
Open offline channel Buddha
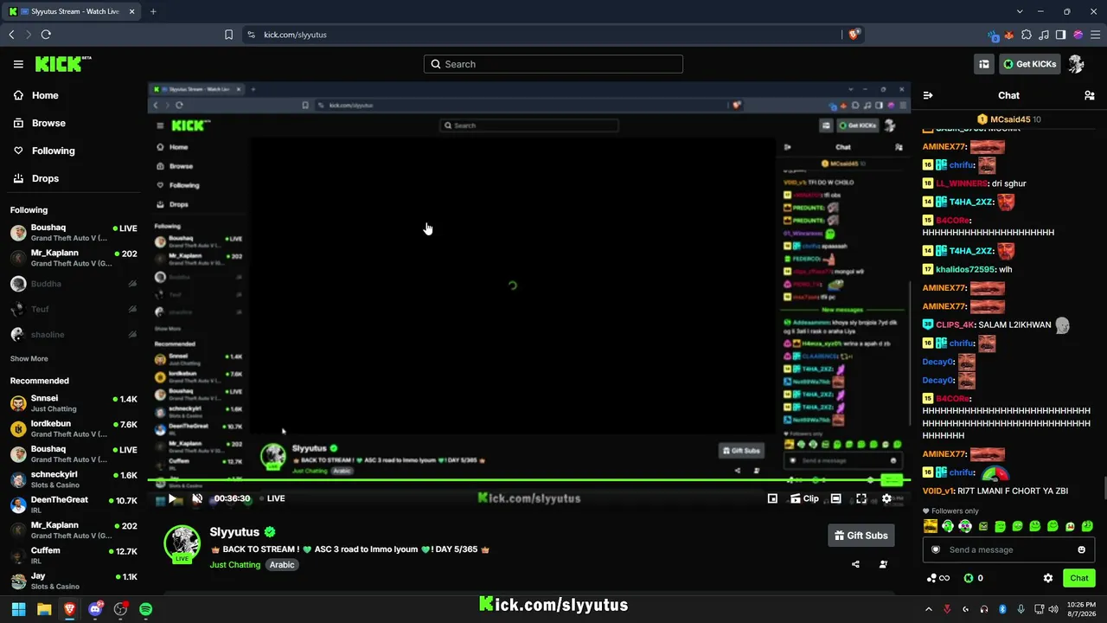pyautogui.click(x=74, y=284)
